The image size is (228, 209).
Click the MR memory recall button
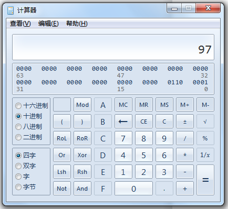144,105
